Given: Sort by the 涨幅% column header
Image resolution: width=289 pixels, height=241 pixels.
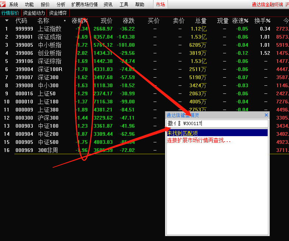Looking at the screenshot, I should pos(80,21).
